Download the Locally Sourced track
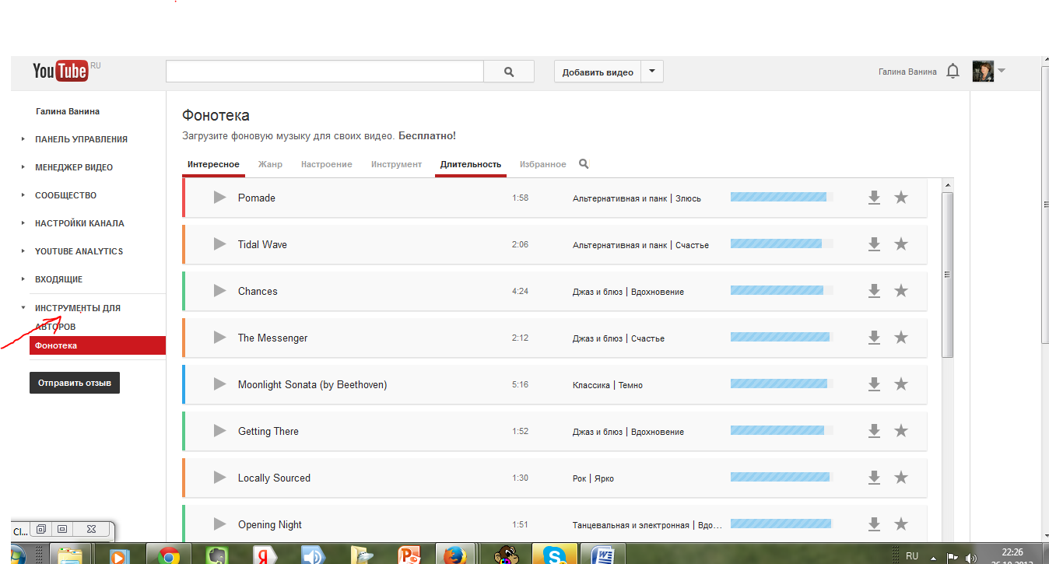 pos(874,478)
